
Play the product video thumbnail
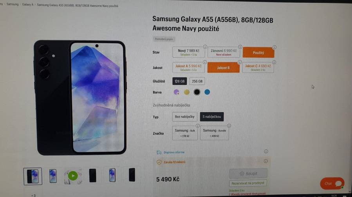click(x=73, y=176)
